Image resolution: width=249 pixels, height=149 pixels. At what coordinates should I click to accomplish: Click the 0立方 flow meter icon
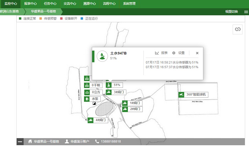click(87, 92)
